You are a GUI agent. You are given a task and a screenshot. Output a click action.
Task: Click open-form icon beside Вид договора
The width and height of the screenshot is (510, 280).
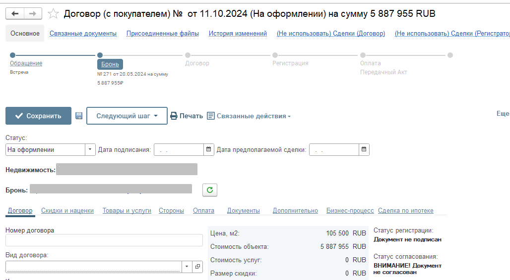(x=197, y=267)
